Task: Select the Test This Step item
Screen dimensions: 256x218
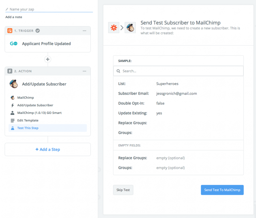Action: (x=28, y=128)
